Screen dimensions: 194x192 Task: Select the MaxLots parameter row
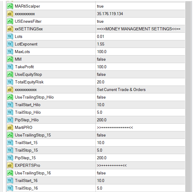click(22, 52)
